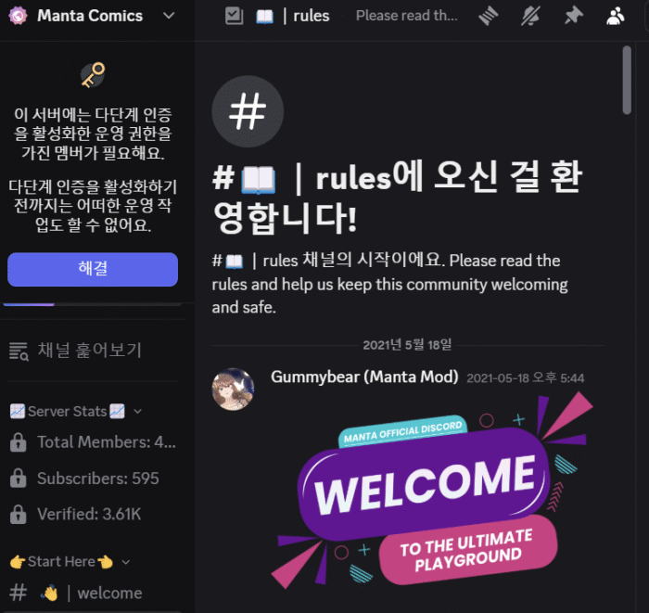
Task: Toggle notification settings bell icon
Action: 530,16
